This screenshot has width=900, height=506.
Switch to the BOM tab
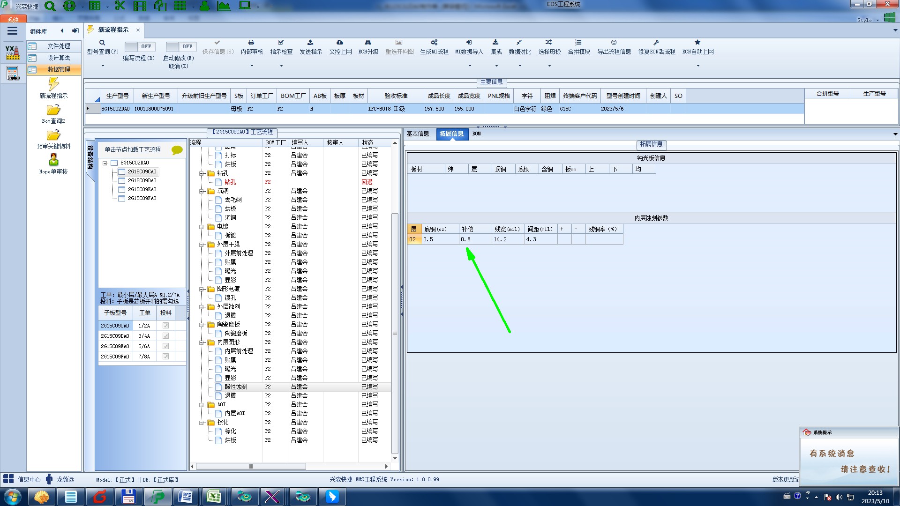coord(476,134)
